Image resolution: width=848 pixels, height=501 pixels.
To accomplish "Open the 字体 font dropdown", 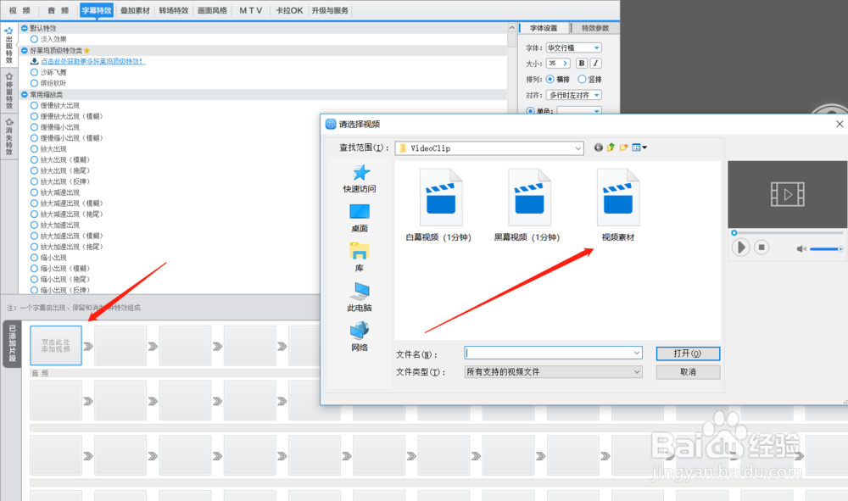I will point(573,47).
